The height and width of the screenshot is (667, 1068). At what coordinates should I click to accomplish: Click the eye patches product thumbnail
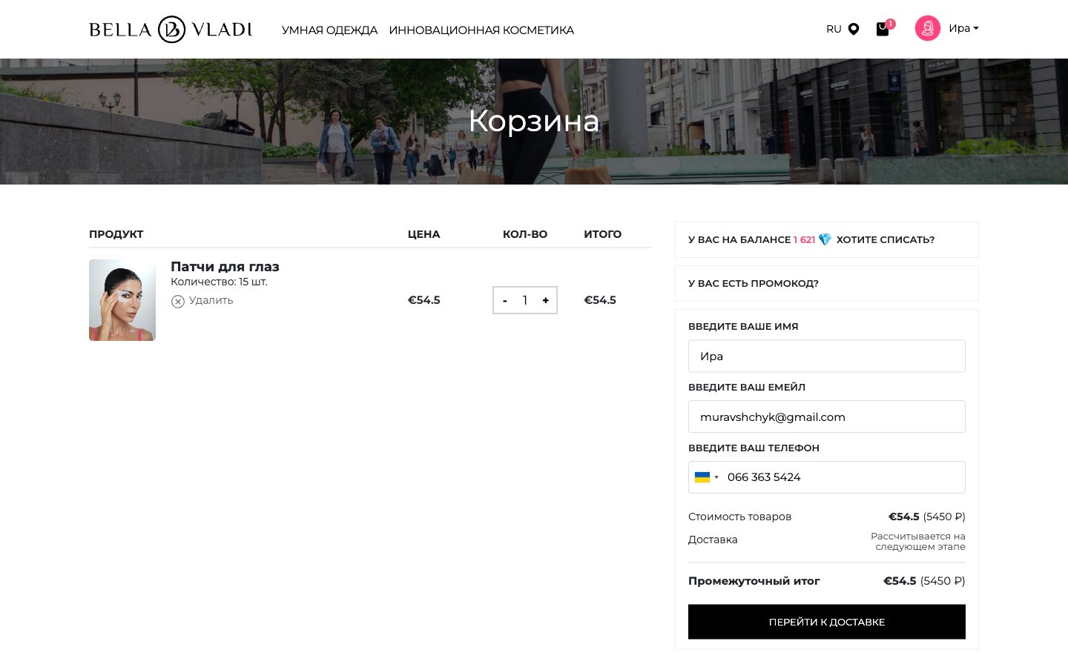click(122, 300)
